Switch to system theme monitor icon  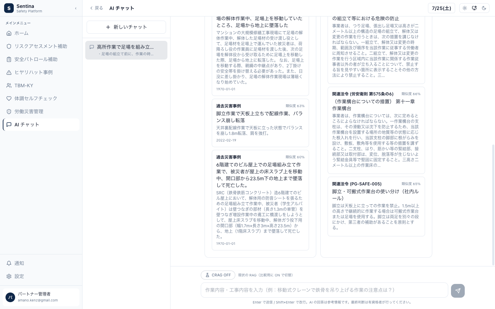point(474,8)
